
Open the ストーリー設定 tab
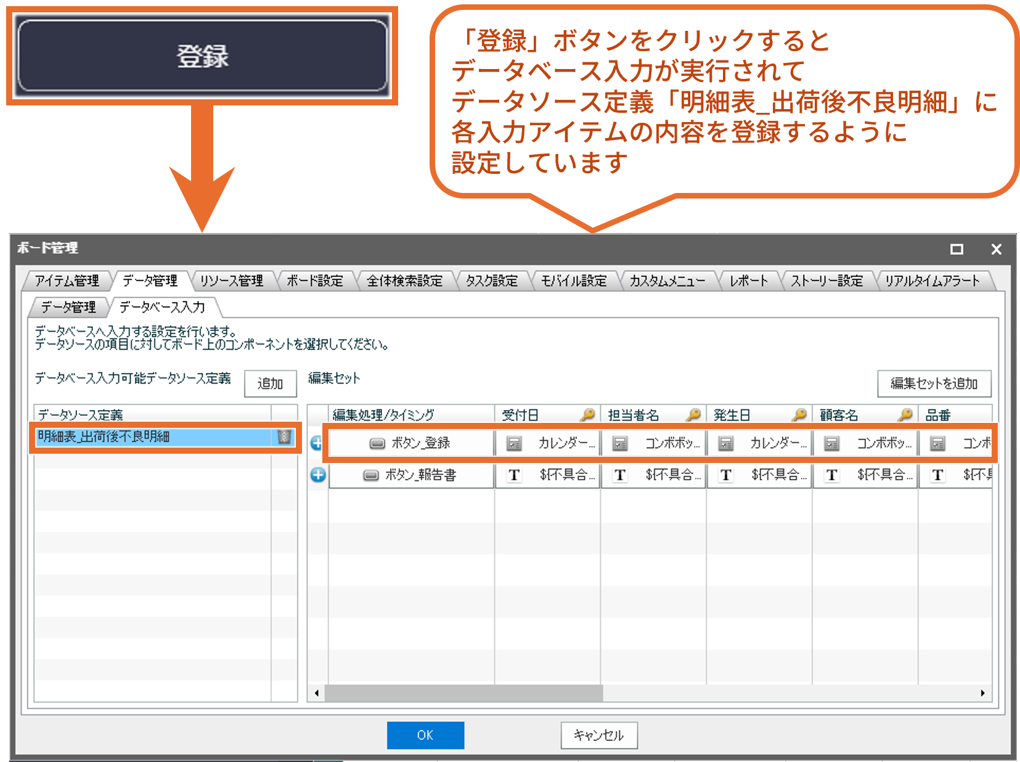point(826,281)
